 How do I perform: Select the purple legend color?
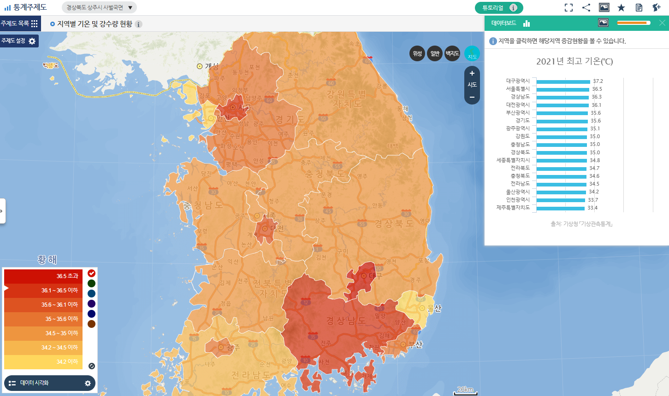pyautogui.click(x=91, y=303)
